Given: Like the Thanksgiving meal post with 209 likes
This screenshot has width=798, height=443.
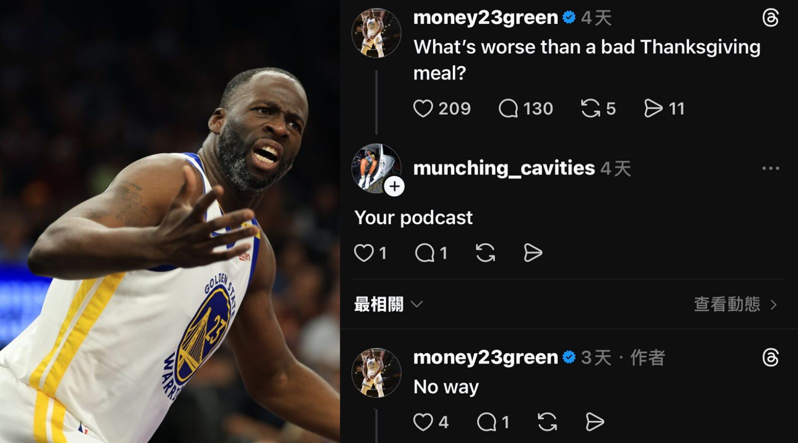Looking at the screenshot, I should coord(423,108).
